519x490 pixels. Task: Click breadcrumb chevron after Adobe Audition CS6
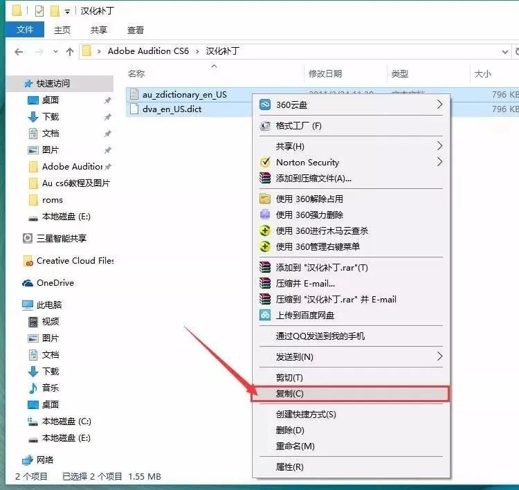pos(198,52)
